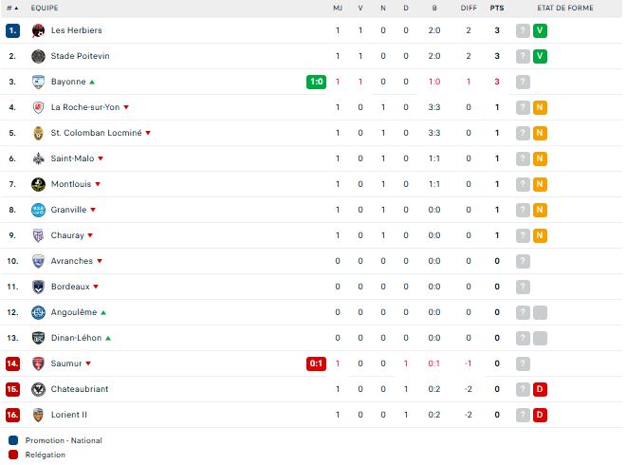Click the blue Promotion - National legend swatch
The height and width of the screenshot is (465, 627).
pyautogui.click(x=13, y=440)
